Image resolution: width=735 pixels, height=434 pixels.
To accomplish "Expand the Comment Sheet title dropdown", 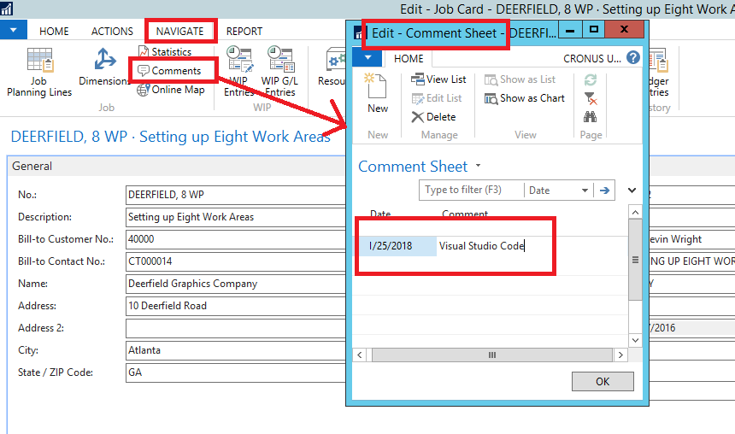I will tap(478, 166).
